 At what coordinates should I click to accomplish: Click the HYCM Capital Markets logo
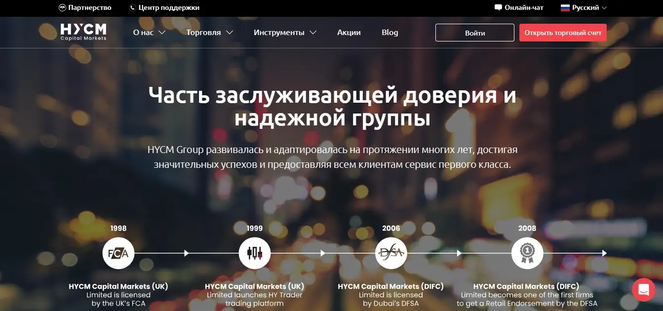point(83,32)
